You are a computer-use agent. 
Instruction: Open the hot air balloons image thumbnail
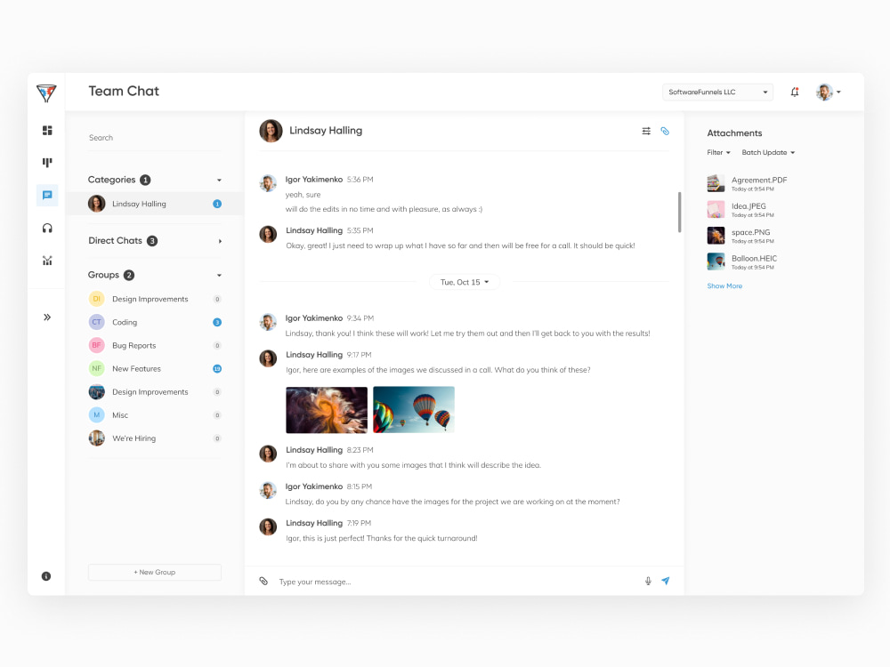tap(414, 409)
